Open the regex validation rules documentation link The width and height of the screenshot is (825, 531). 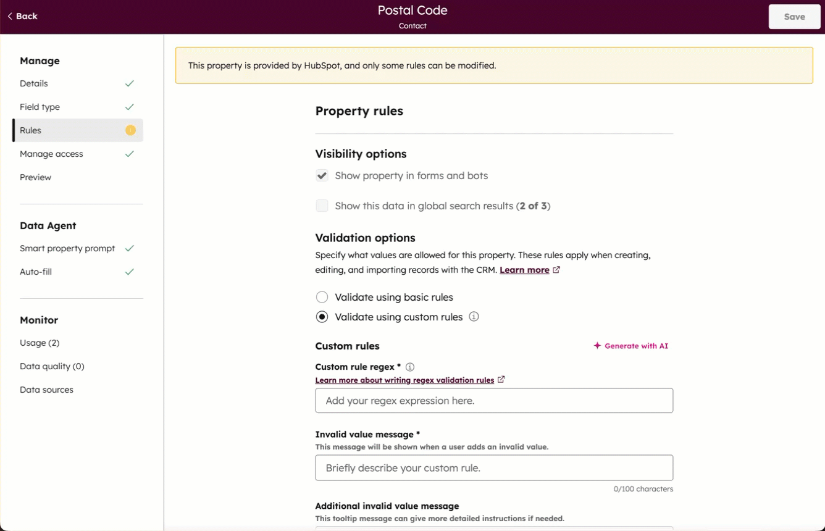click(x=404, y=380)
